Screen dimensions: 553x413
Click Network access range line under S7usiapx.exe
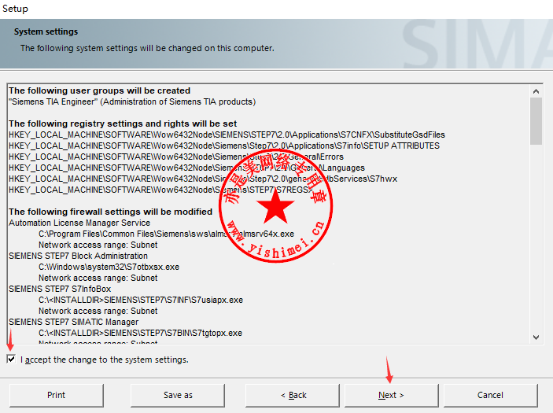98,311
